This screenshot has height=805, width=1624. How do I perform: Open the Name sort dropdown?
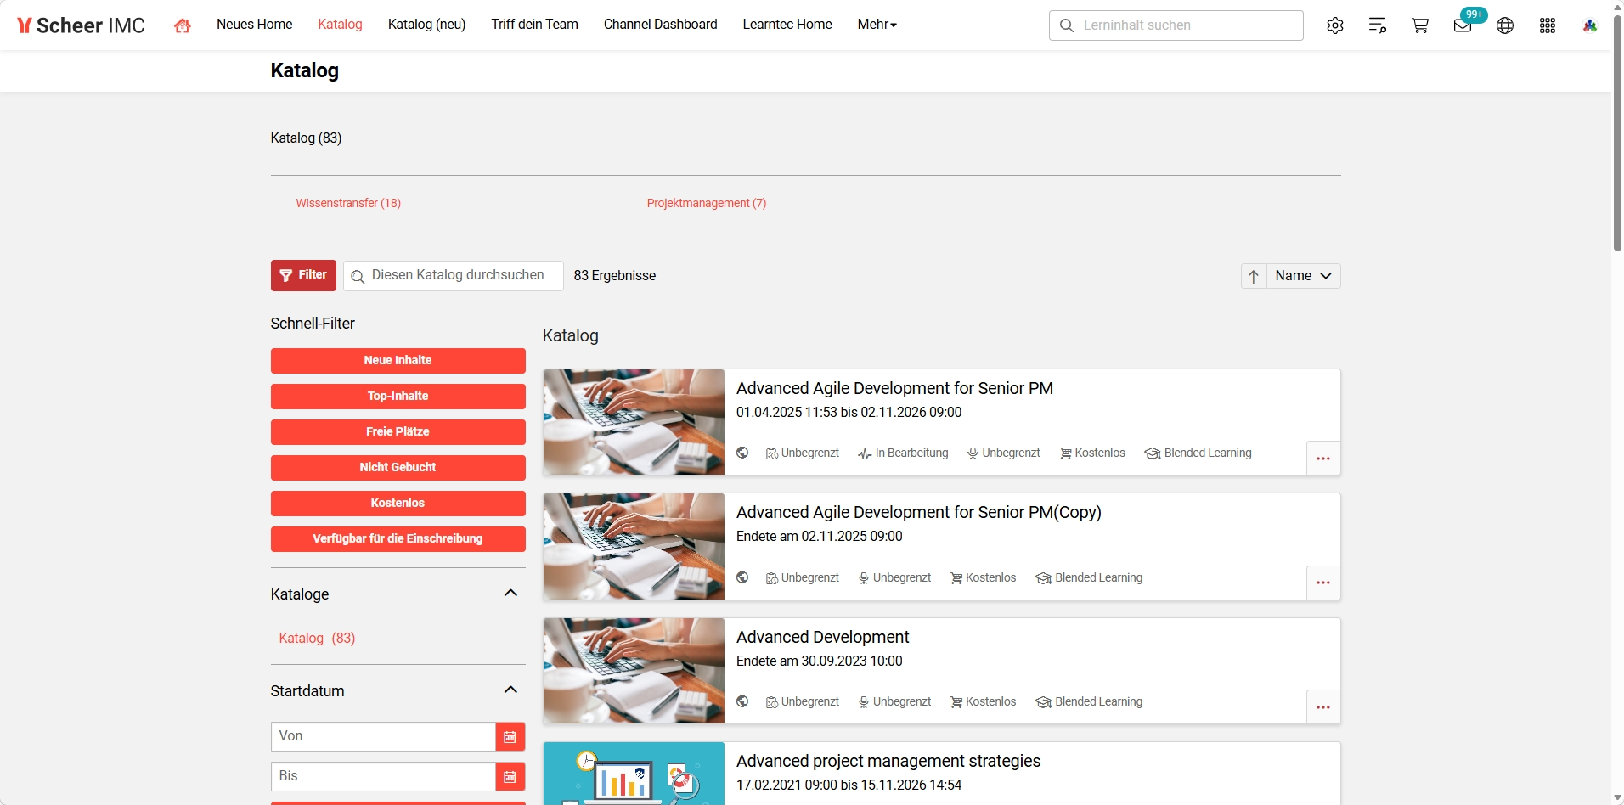tap(1304, 276)
